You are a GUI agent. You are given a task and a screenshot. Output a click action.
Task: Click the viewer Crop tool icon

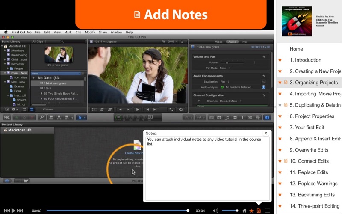point(102,110)
